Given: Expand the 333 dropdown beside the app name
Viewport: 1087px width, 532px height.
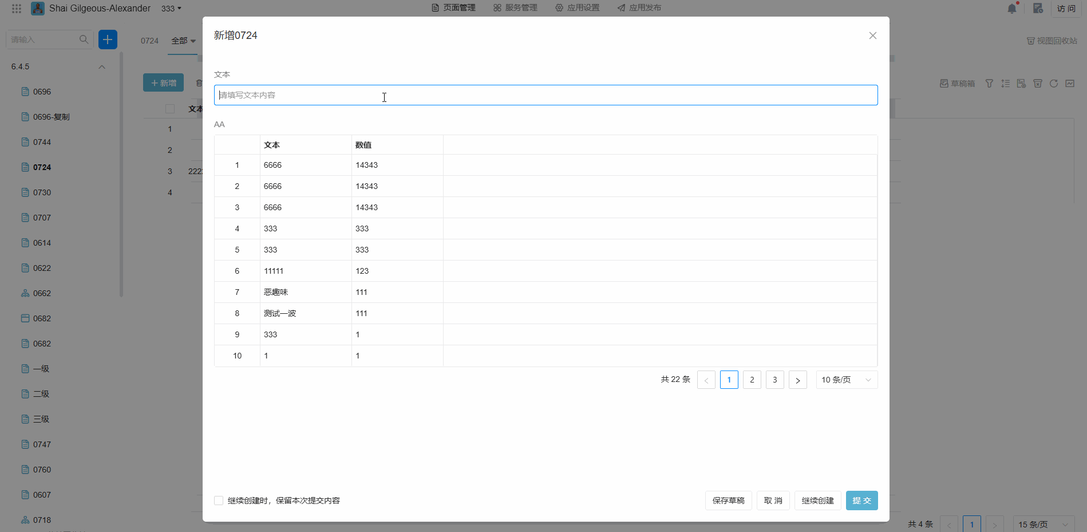Looking at the screenshot, I should [x=171, y=9].
